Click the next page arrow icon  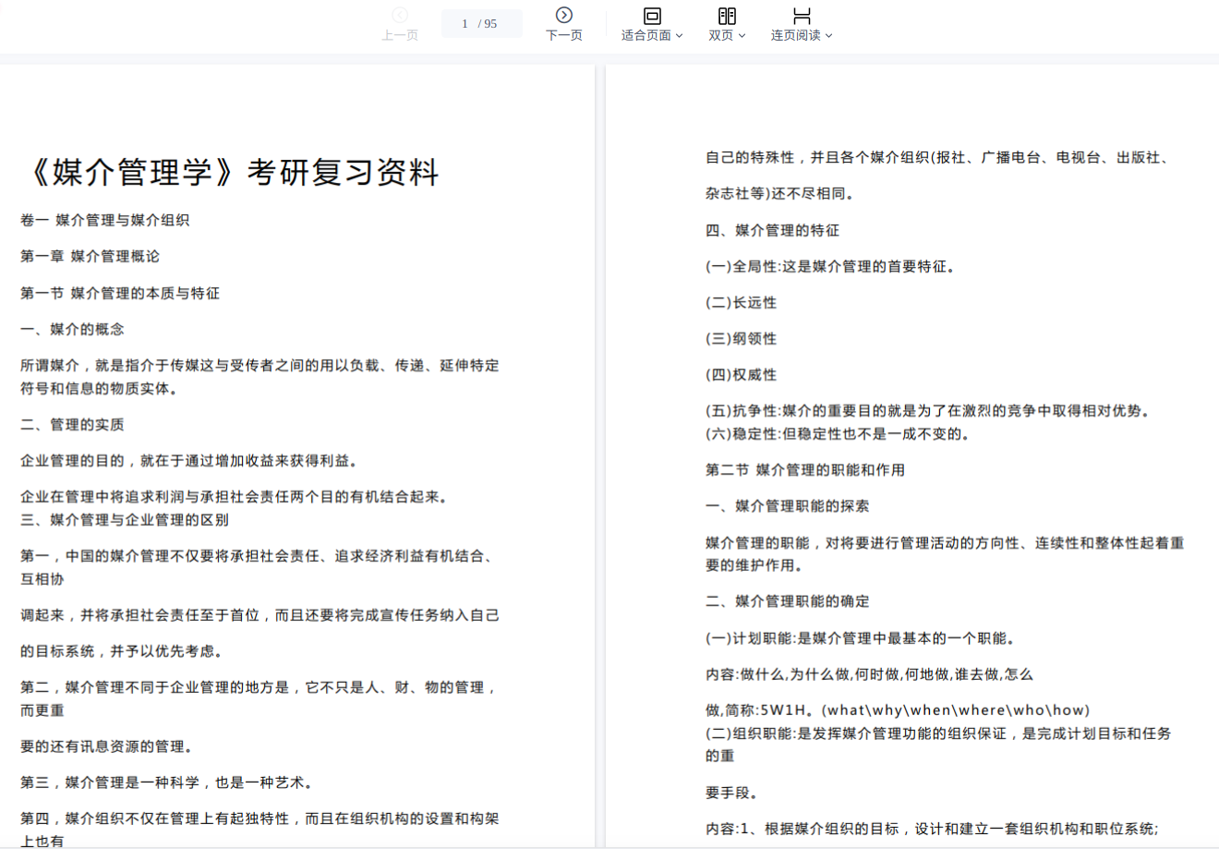[563, 15]
